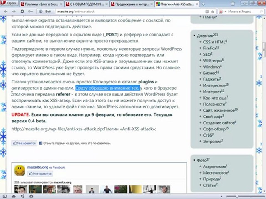Open the "WEB-игры" category
This screenshot has height=199, width=266.
(x=214, y=61)
